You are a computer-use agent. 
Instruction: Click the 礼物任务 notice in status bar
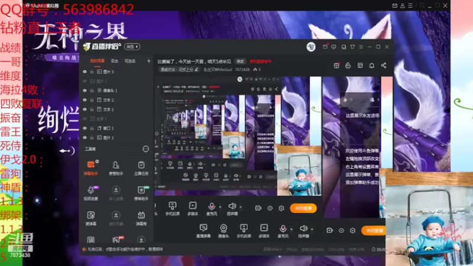coord(123,249)
